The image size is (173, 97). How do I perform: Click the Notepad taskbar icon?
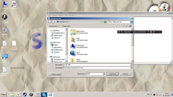click(x=50, y=95)
